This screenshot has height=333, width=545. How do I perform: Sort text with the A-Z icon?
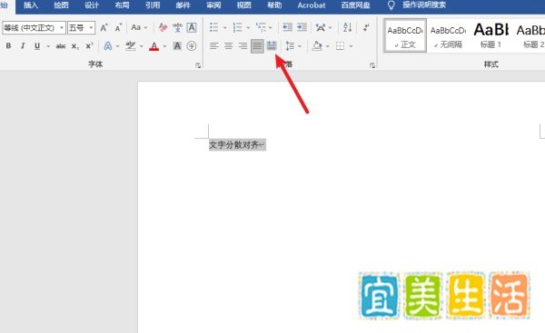tap(348, 27)
